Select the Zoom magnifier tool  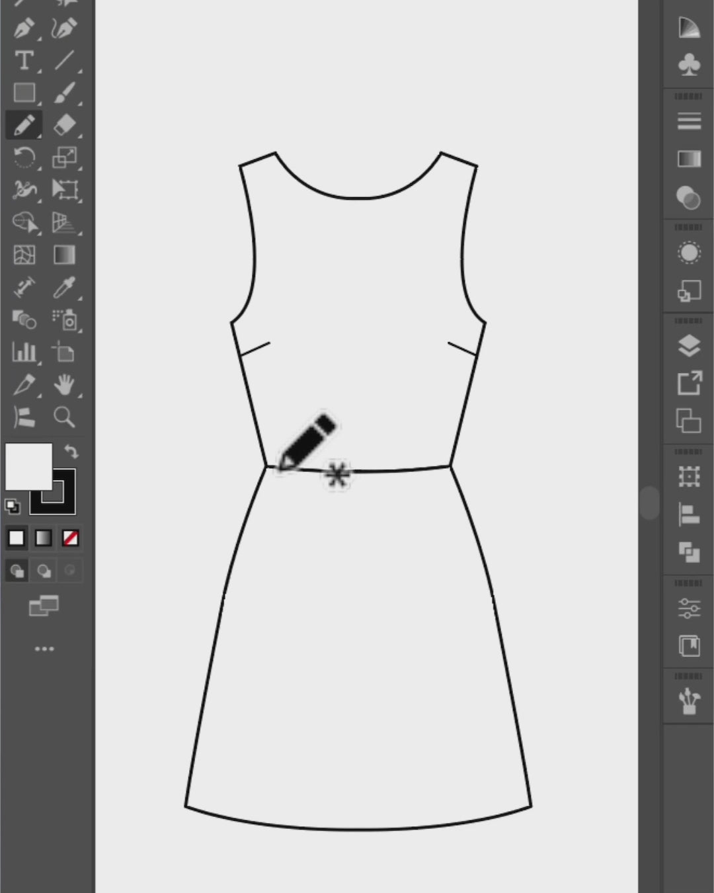tap(64, 417)
